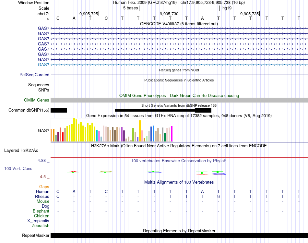Click the Zebrafish alignment row label
The width and height of the screenshot is (308, 243).
[41, 226]
